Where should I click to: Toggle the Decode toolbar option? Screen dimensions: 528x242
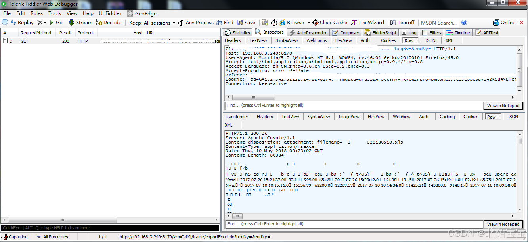(x=109, y=23)
